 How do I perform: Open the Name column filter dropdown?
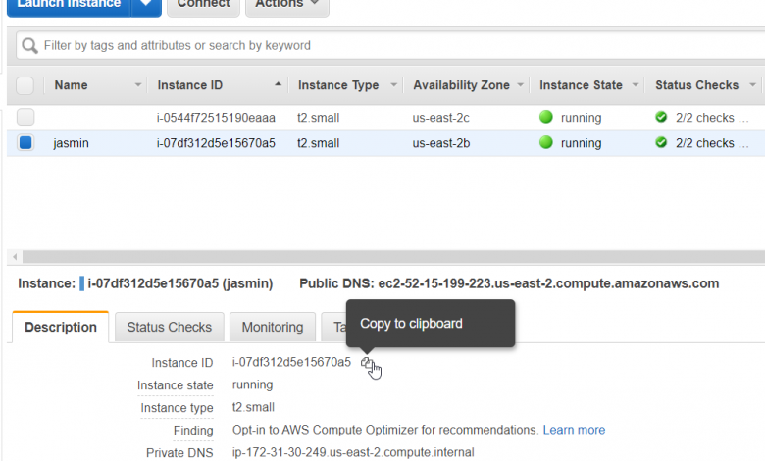point(138,85)
